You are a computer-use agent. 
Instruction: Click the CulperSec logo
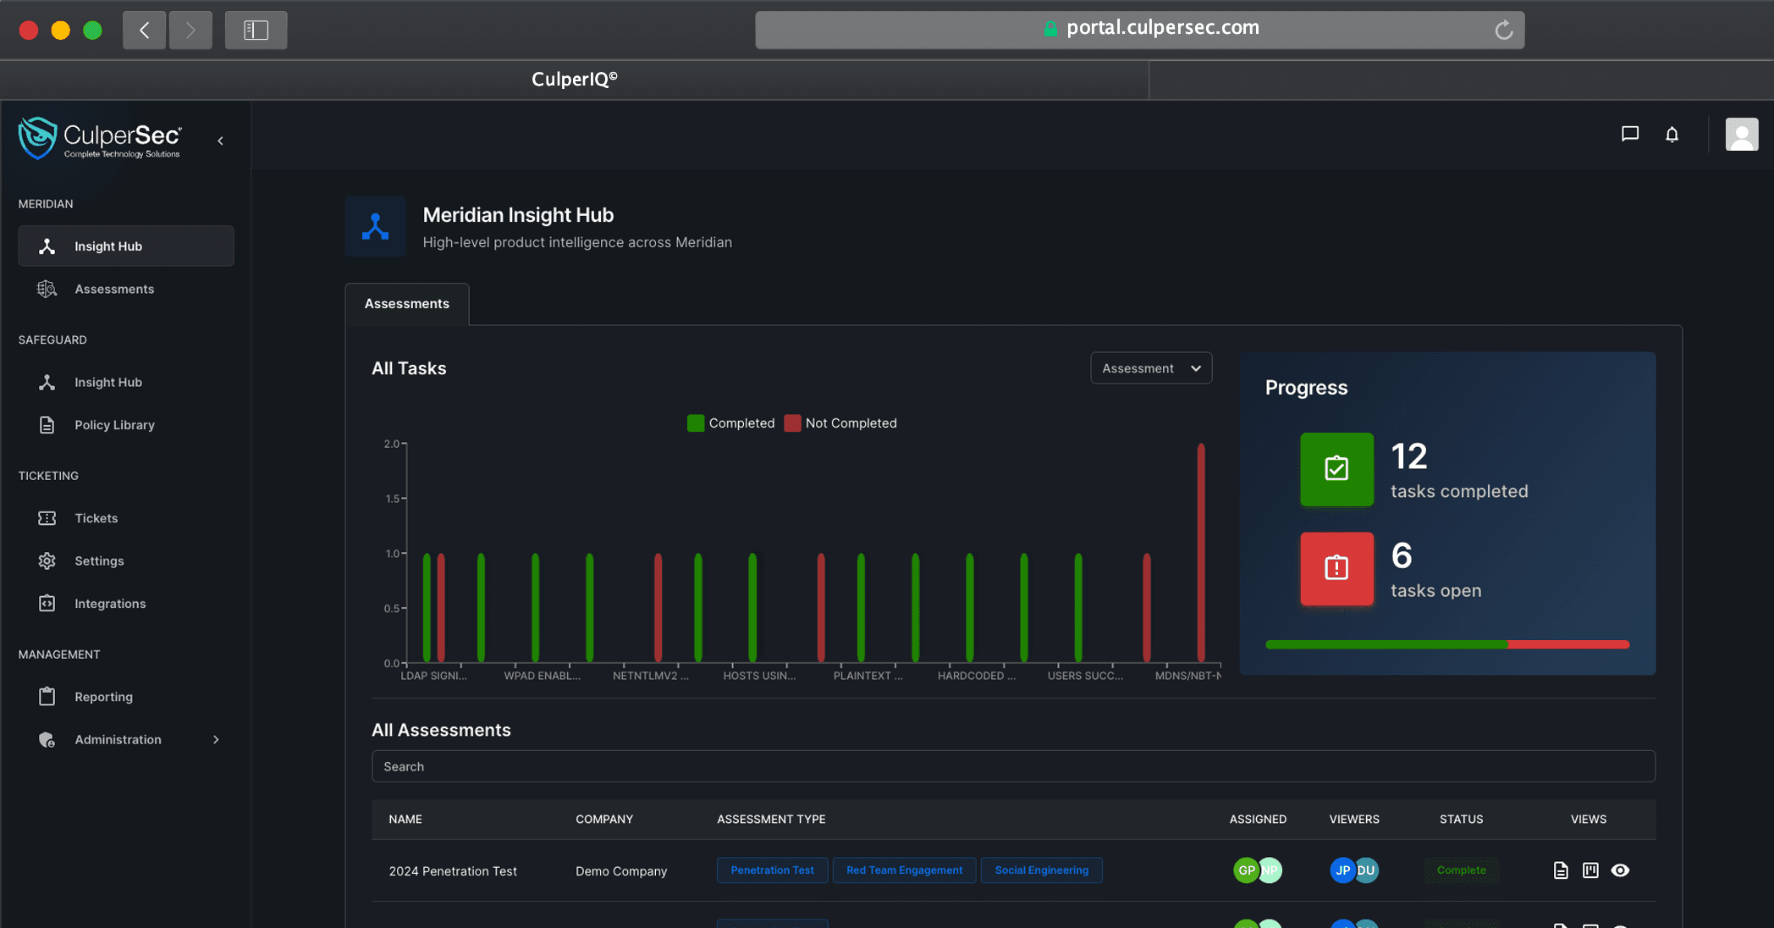pyautogui.click(x=100, y=138)
